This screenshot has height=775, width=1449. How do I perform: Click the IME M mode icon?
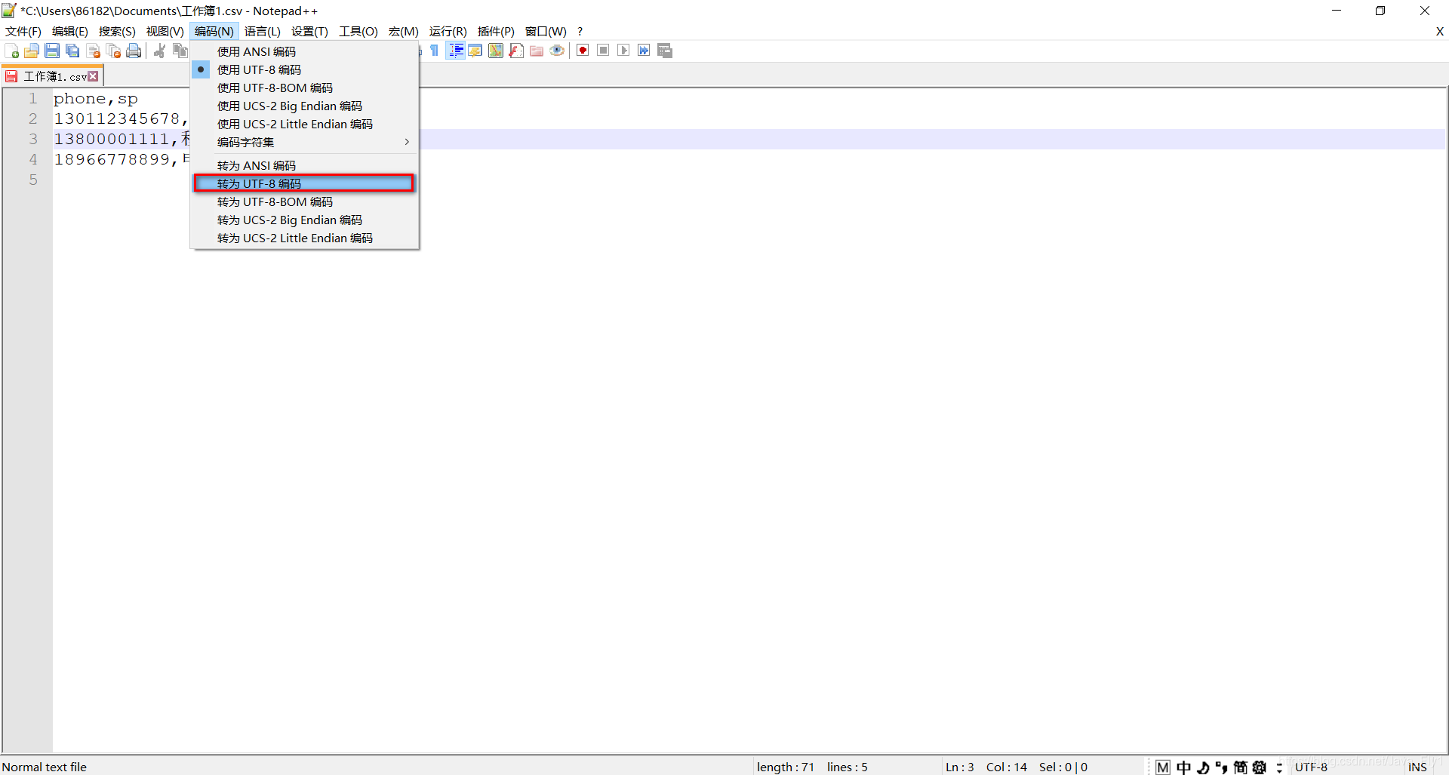point(1162,767)
